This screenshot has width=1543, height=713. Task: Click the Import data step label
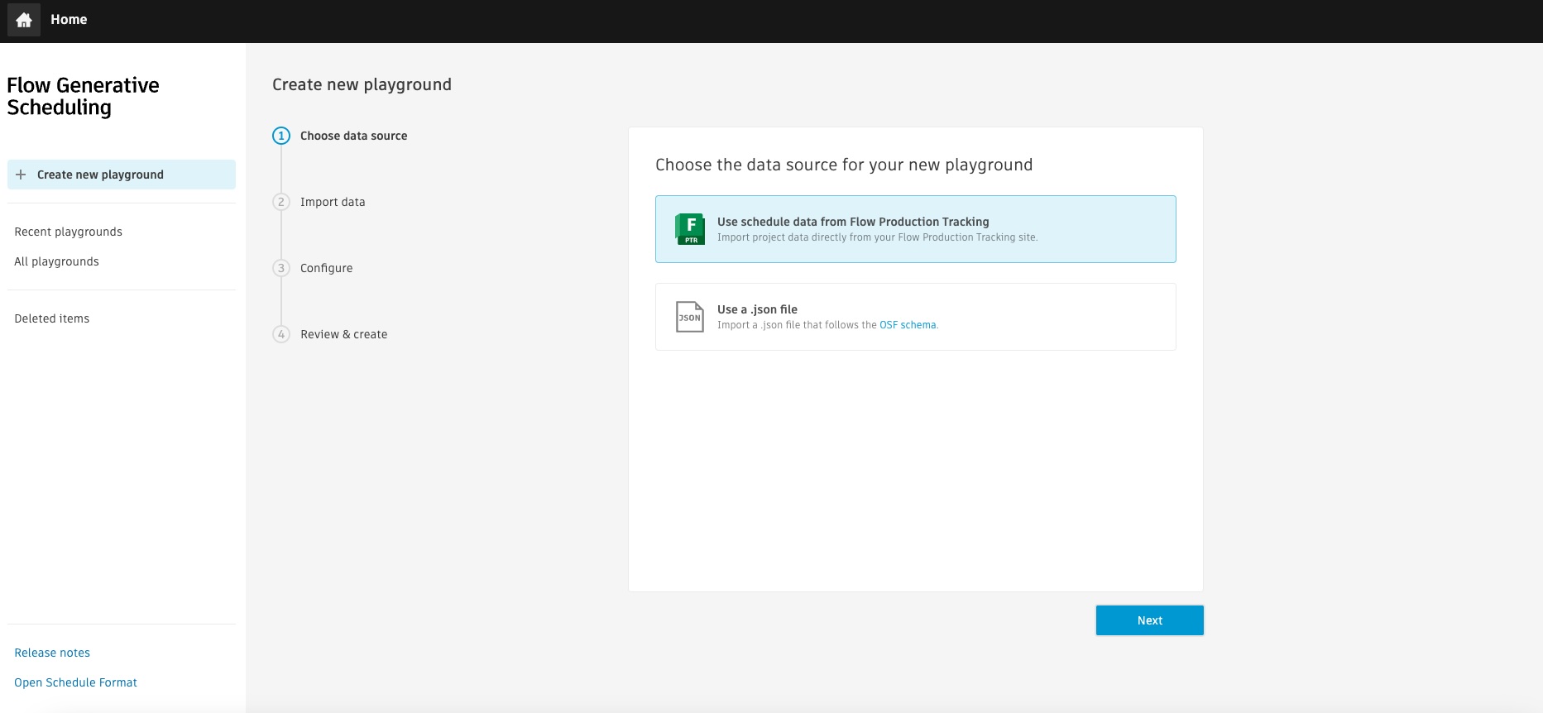click(333, 202)
